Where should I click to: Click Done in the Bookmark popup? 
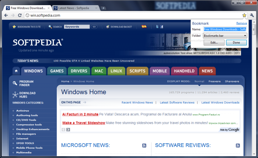(236, 43)
